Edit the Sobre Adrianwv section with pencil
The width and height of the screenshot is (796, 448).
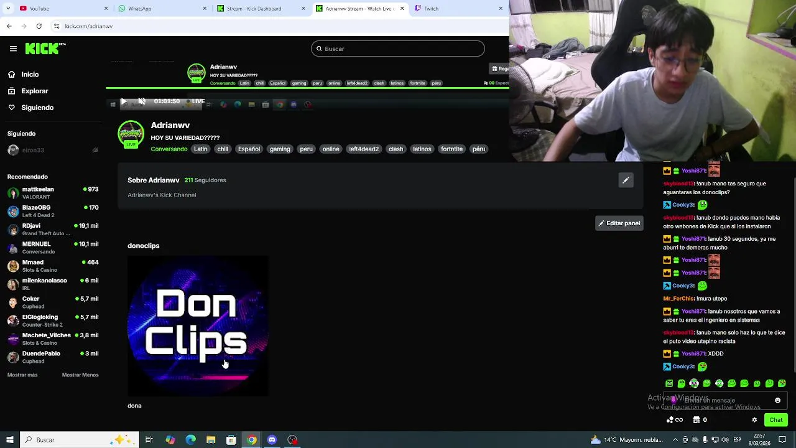click(x=626, y=180)
